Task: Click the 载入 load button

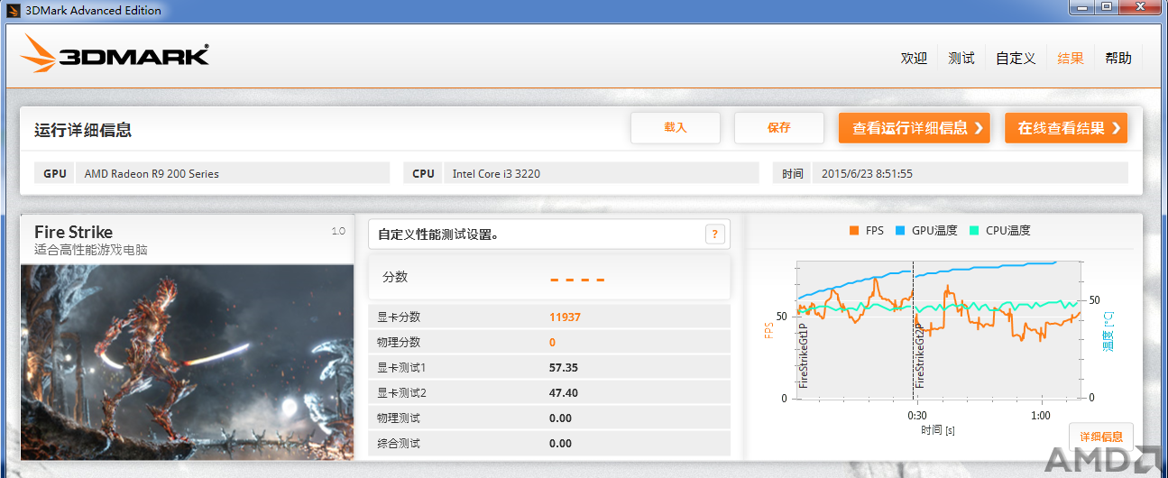Action: coord(676,128)
